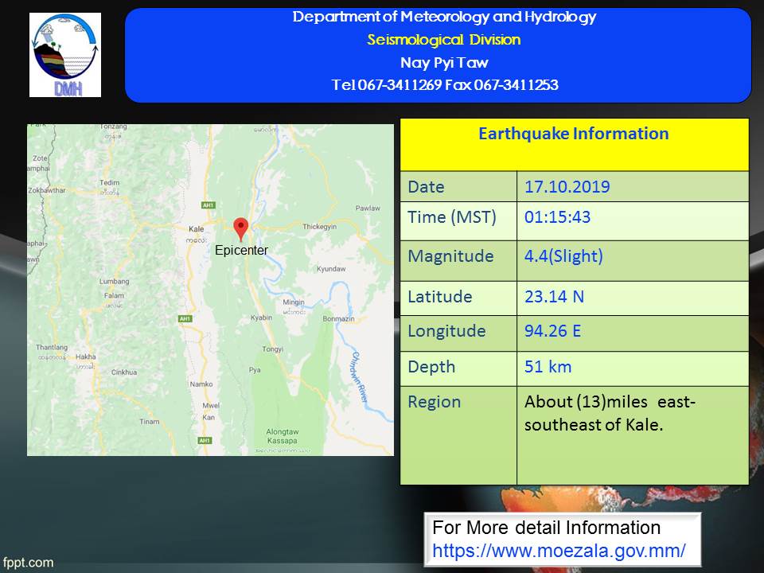Viewport: 764px width, 573px height.
Task: Select the depth value '51 km'
Action: pyautogui.click(x=548, y=367)
